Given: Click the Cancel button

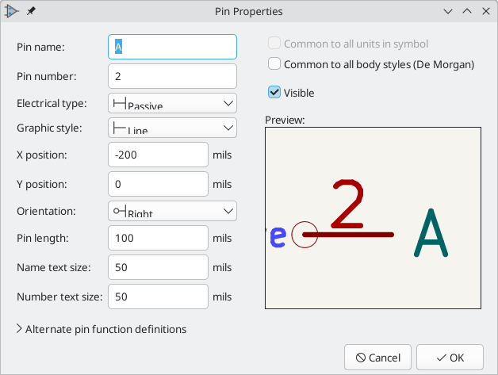Looking at the screenshot, I should [x=377, y=358].
